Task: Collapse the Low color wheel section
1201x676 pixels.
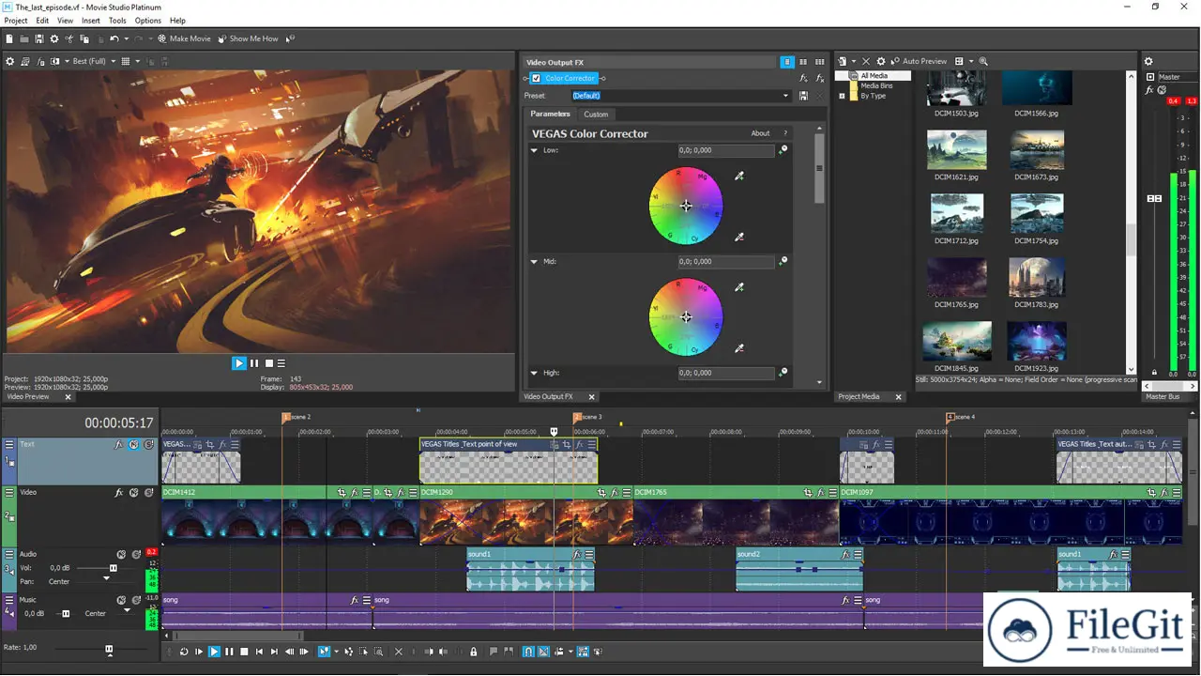Action: coord(535,150)
